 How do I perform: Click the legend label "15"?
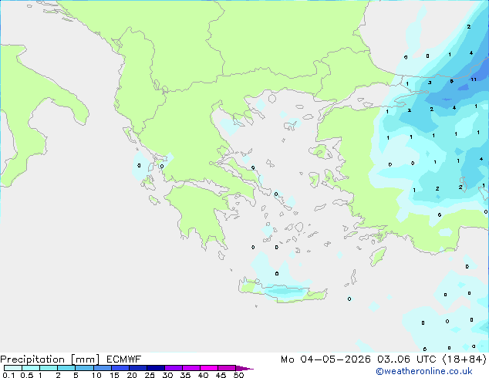(114, 375)
